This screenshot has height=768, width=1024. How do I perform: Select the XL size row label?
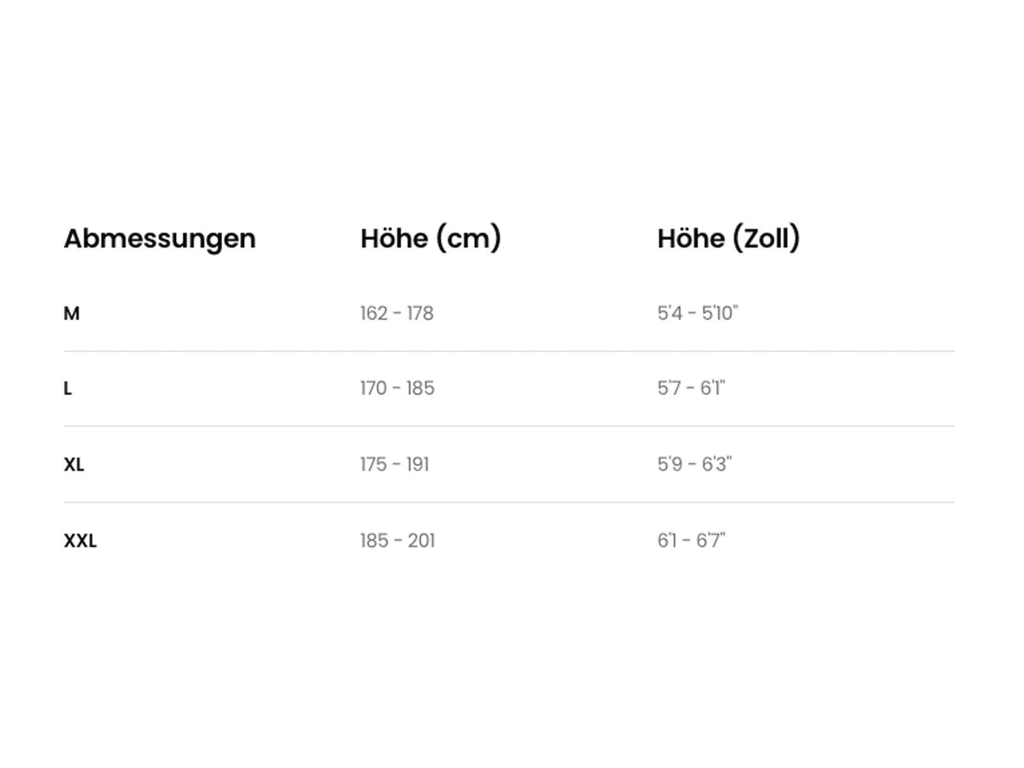(74, 465)
